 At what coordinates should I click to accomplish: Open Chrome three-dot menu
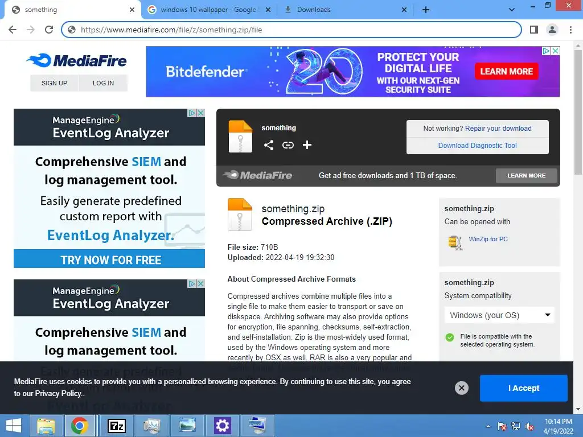(570, 30)
